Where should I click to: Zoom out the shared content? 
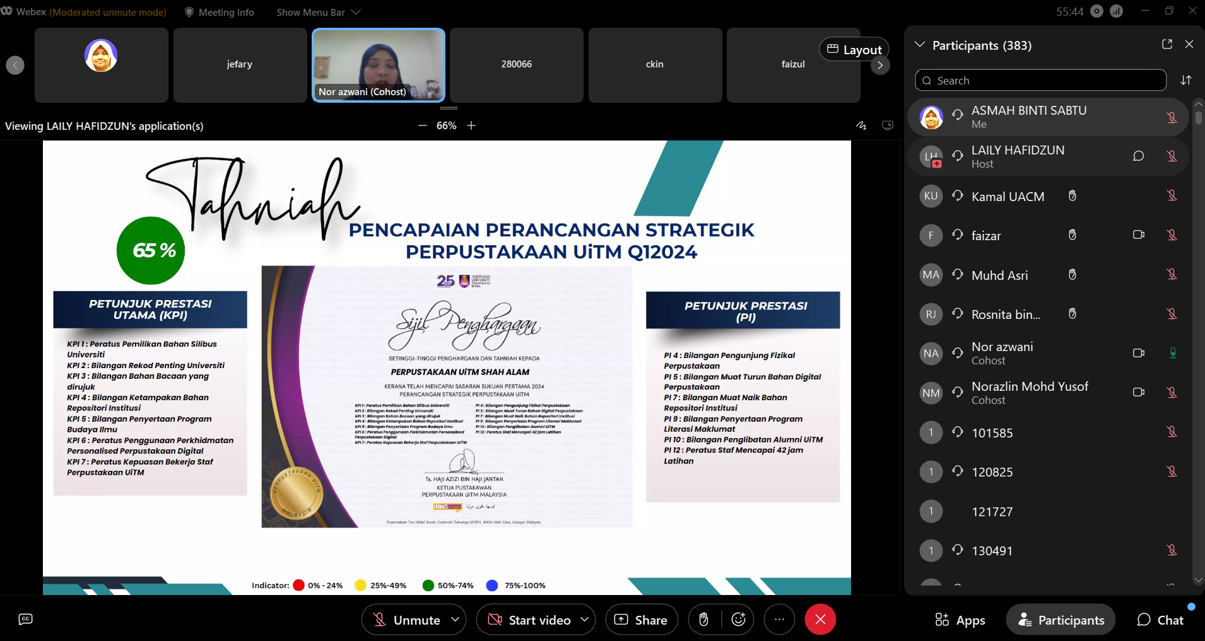423,125
